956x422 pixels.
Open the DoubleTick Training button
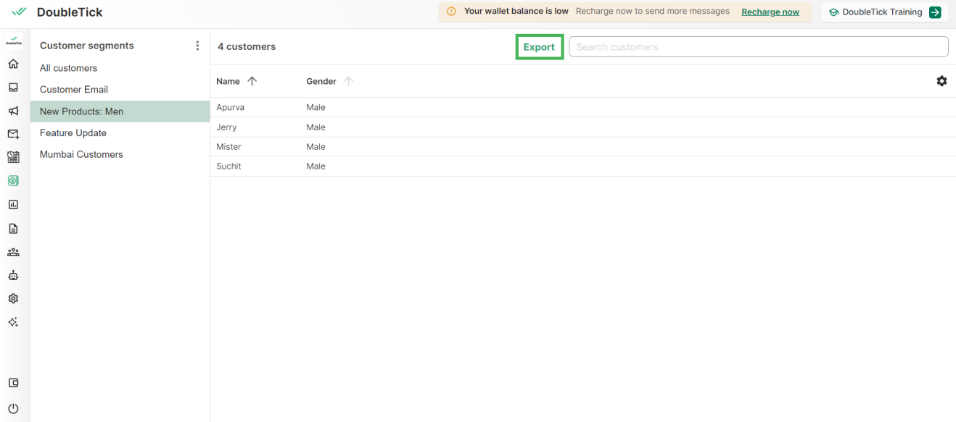[884, 12]
